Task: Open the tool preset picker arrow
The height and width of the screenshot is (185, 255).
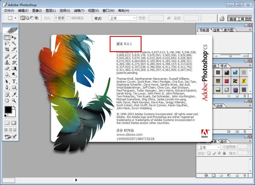Action: (15, 18)
